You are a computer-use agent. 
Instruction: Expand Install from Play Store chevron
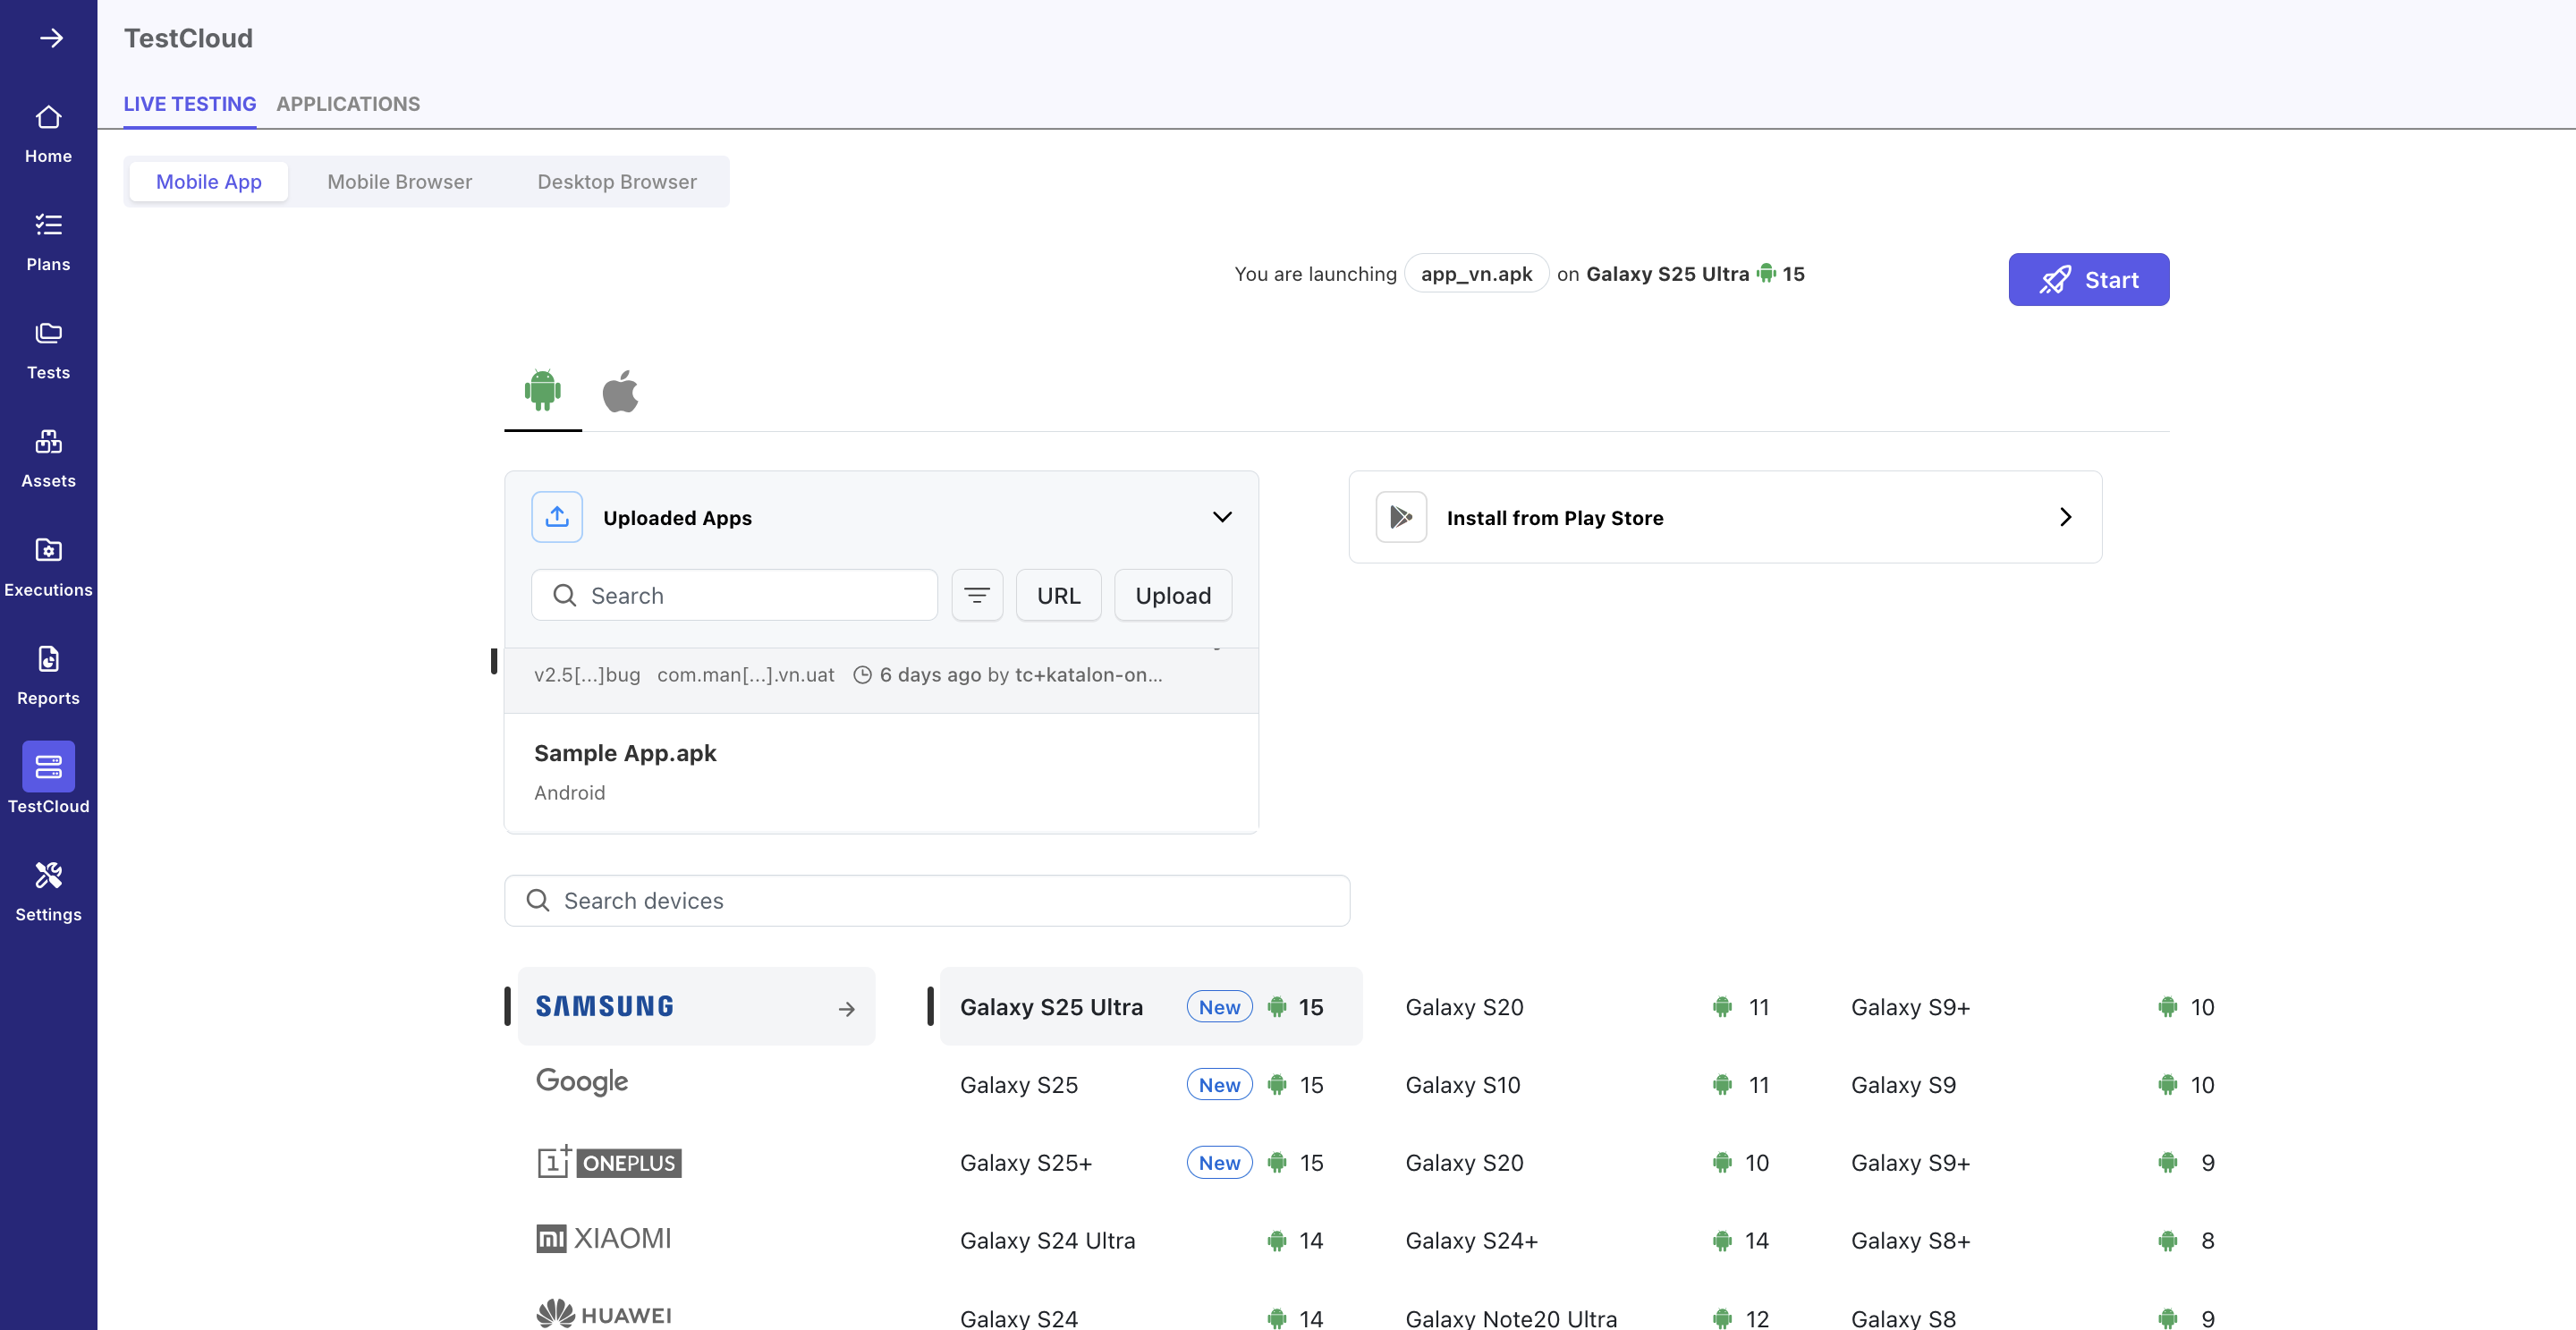point(2065,517)
